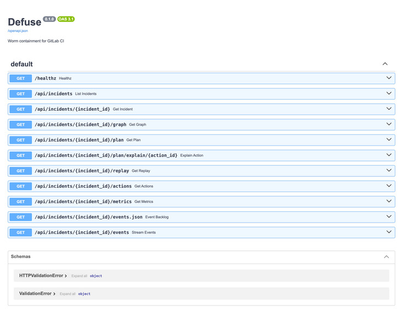Image resolution: width=403 pixels, height=316 pixels.
Task: Click Expand all for HTTPValidationError
Action: pyautogui.click(x=79, y=276)
